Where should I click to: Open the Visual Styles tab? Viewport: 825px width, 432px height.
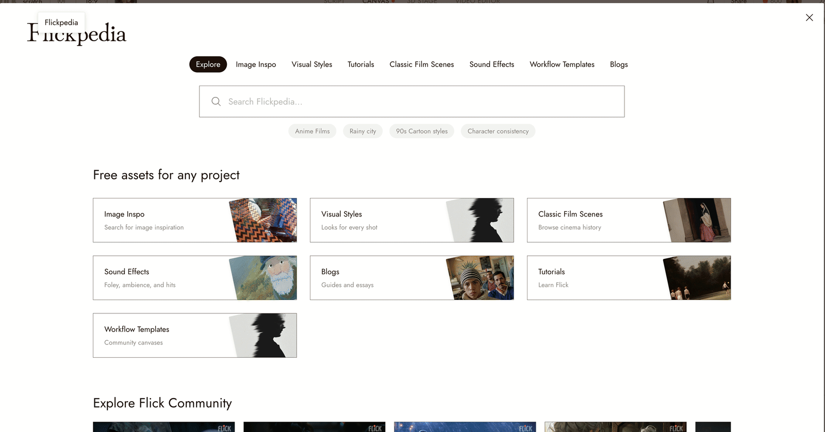[312, 64]
